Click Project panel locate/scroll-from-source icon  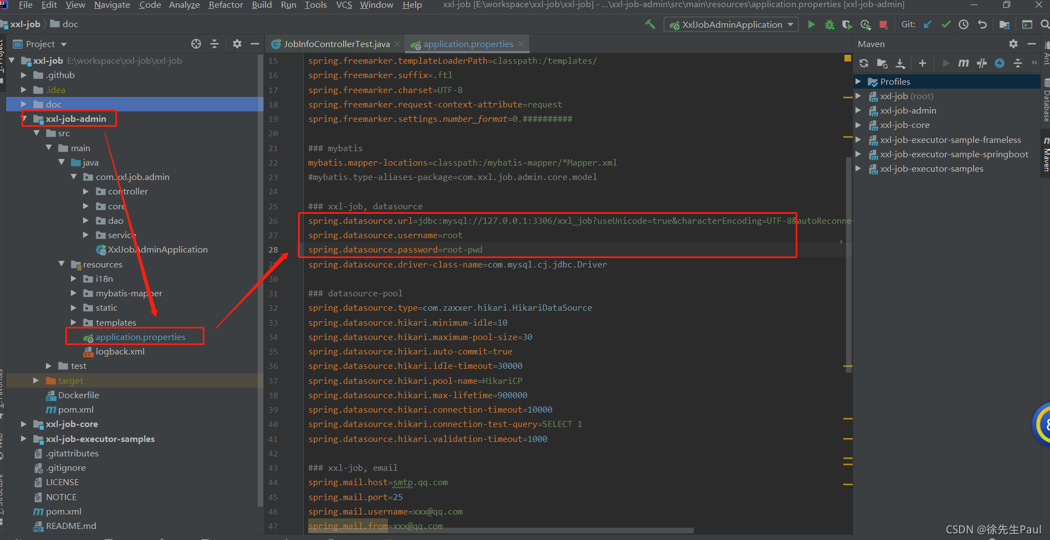coord(196,44)
